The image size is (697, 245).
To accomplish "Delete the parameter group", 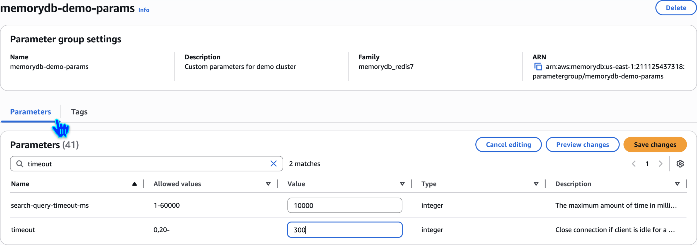I will click(x=676, y=8).
